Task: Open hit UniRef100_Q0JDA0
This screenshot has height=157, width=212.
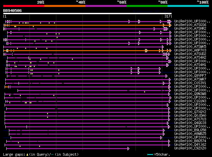Action: pyautogui.click(x=190, y=116)
